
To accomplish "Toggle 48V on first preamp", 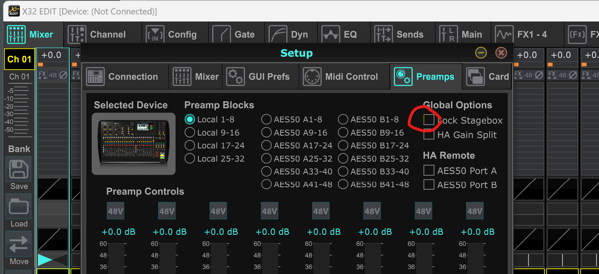I will [x=115, y=211].
